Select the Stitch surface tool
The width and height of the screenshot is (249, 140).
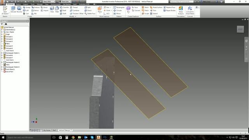145,7
